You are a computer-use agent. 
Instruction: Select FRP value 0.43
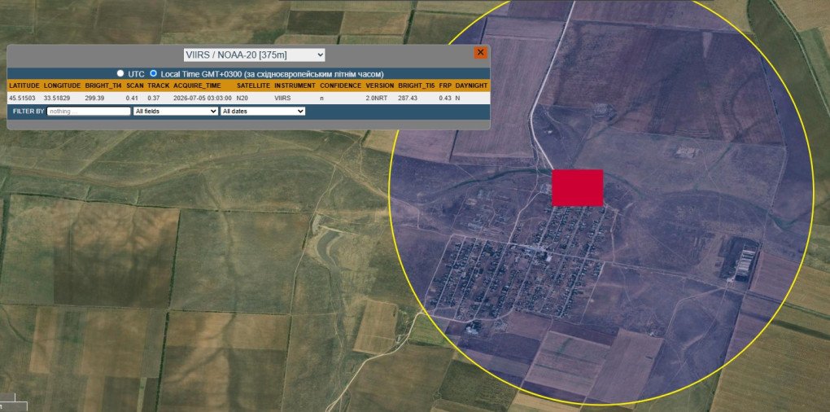(444, 99)
